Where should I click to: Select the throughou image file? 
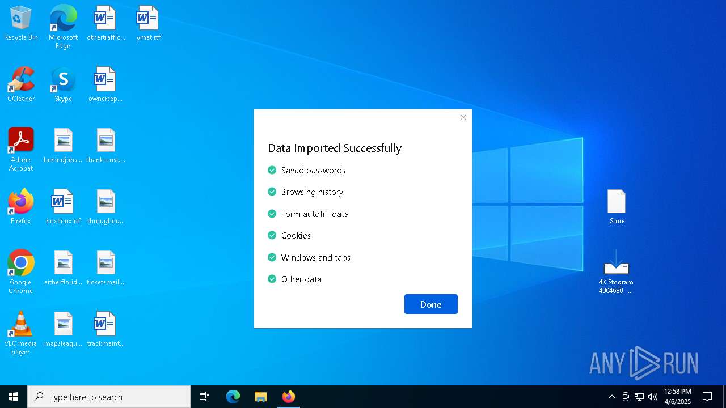pyautogui.click(x=105, y=207)
